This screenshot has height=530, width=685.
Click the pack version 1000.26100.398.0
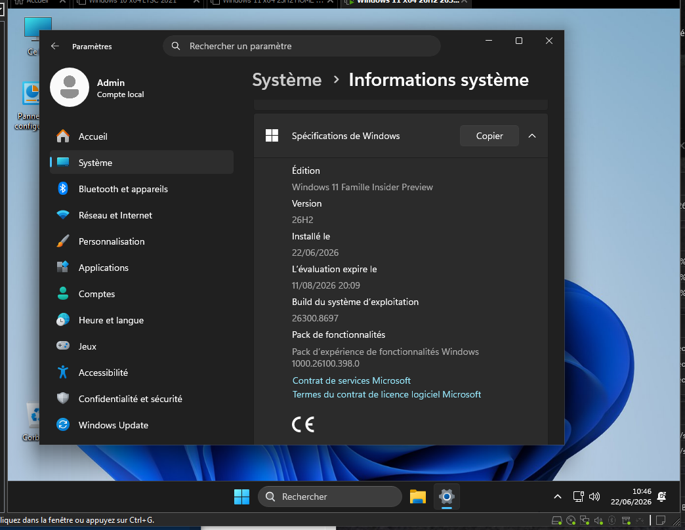(x=325, y=363)
